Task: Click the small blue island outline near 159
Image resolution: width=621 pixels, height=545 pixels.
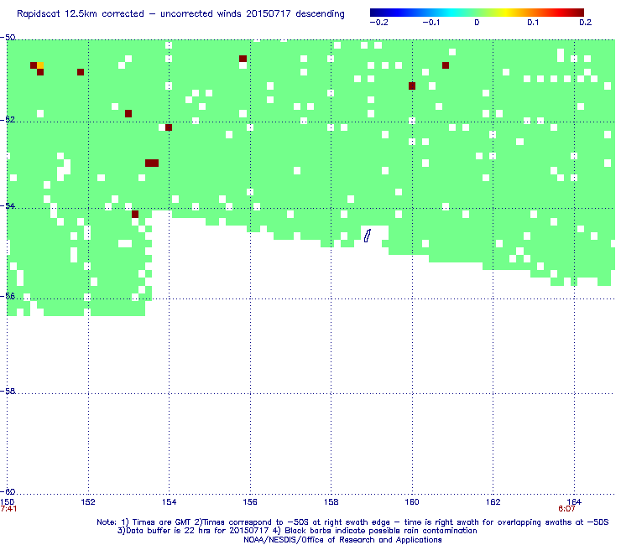Action: click(368, 236)
